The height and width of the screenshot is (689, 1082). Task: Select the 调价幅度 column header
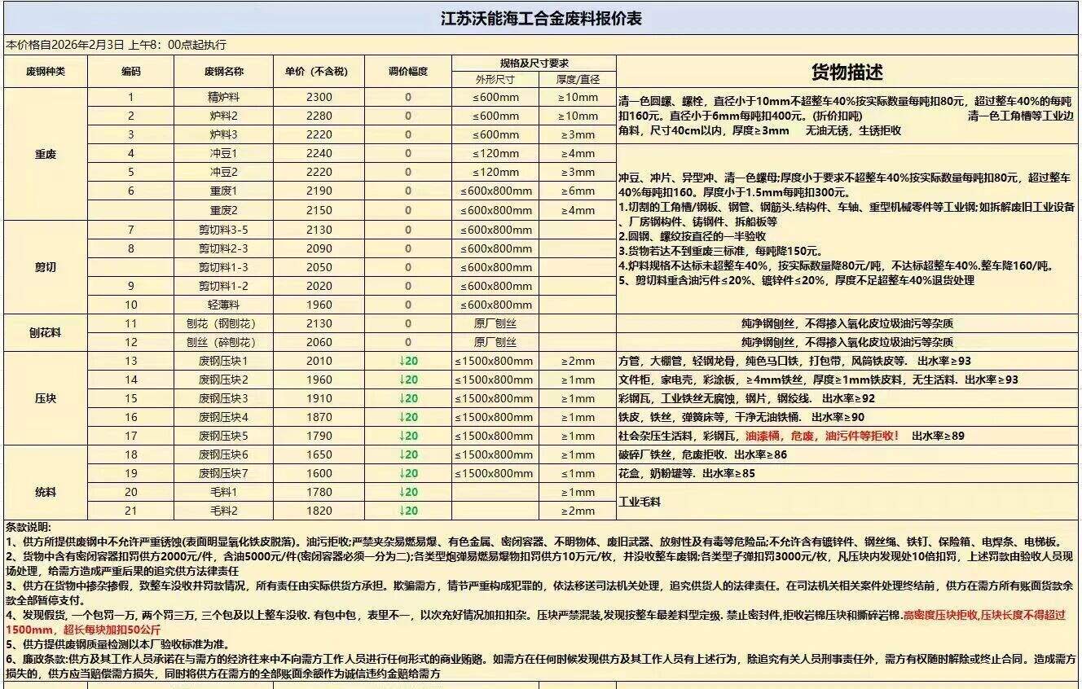coord(408,72)
